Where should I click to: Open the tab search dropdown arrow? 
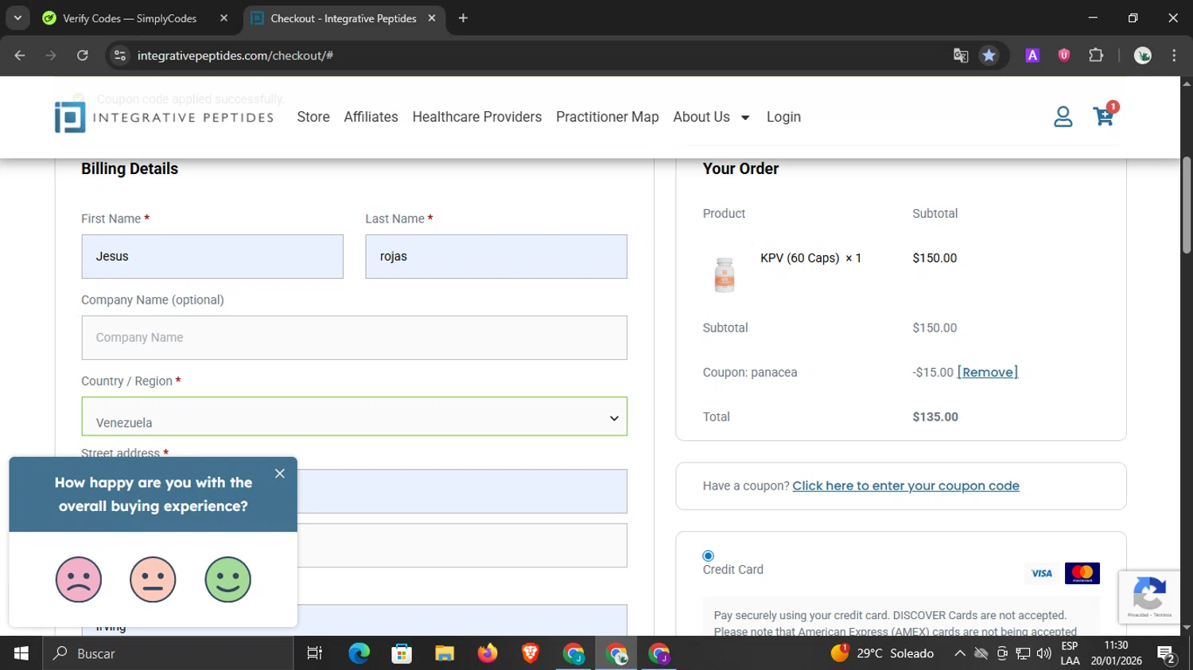[17, 18]
